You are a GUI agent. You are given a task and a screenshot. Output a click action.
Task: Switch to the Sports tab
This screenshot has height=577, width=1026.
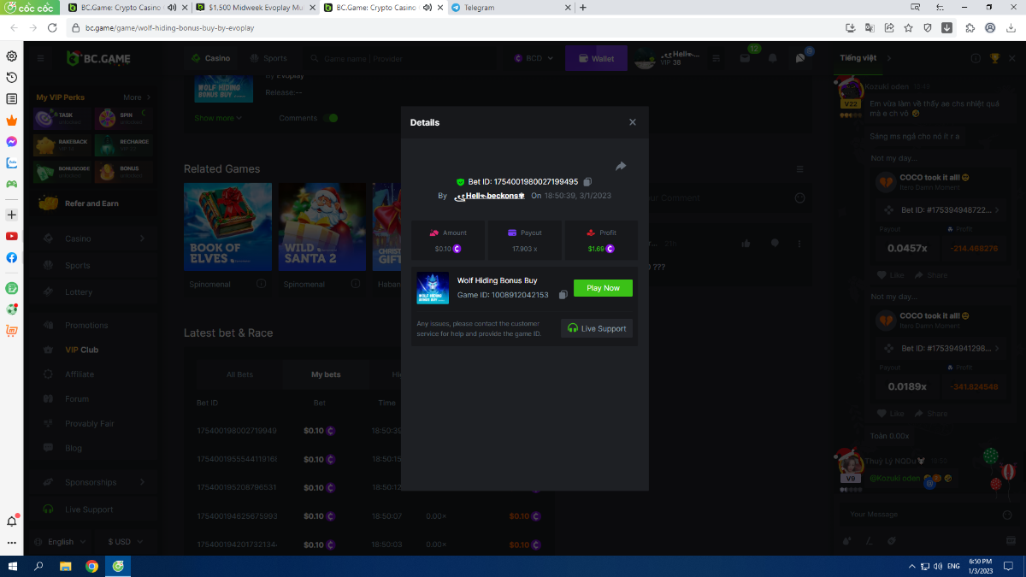(268, 58)
